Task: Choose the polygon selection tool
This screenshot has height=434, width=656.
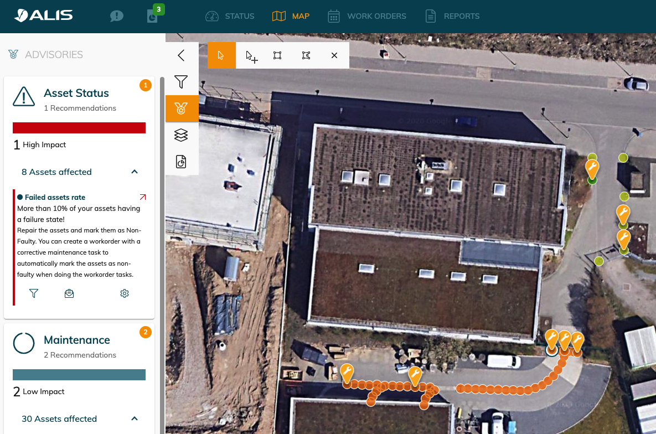Action: (x=306, y=55)
